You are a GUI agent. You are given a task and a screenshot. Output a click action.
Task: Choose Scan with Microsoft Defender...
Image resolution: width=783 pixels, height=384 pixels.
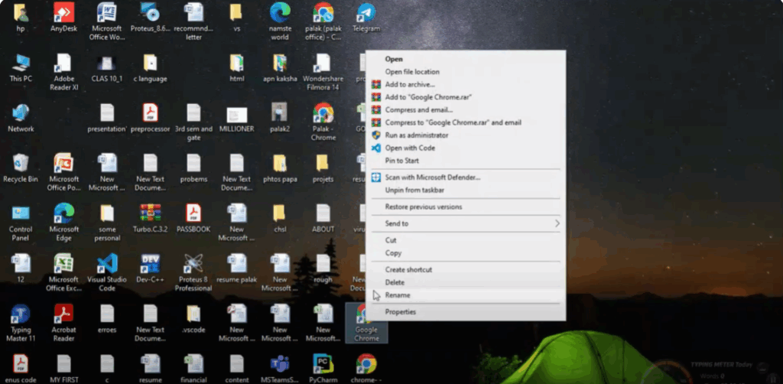[433, 177]
